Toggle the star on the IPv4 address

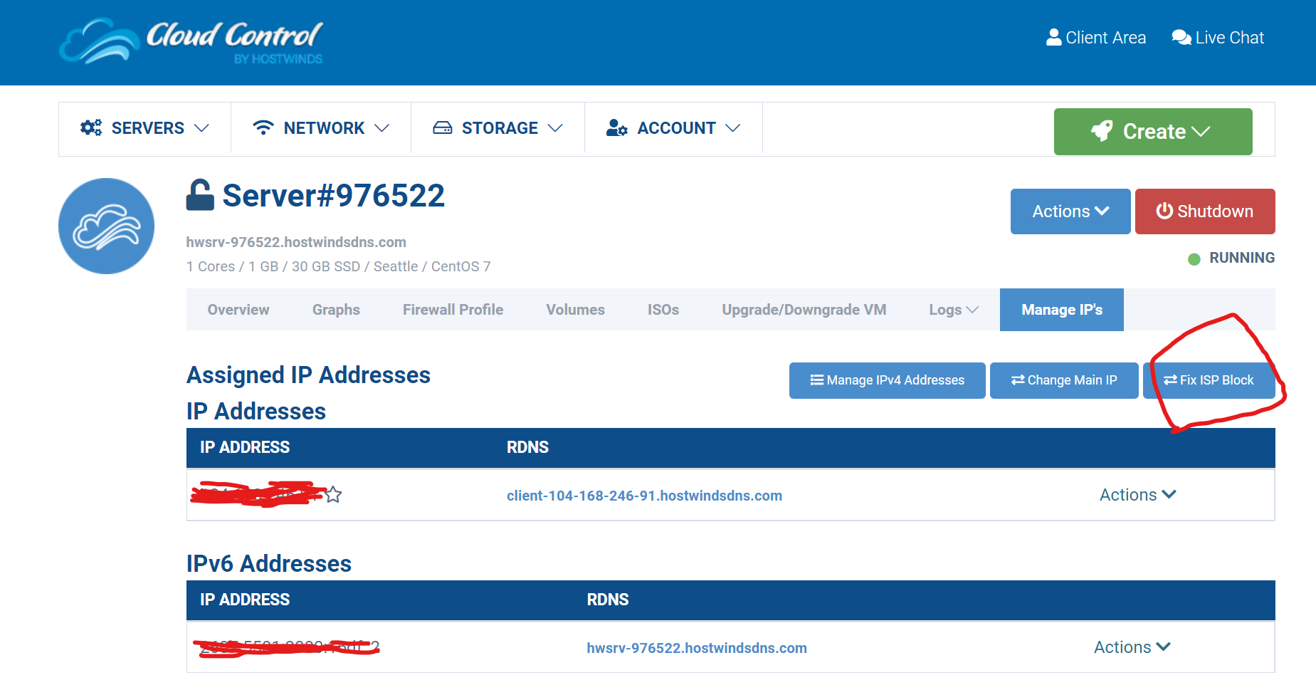[333, 494]
